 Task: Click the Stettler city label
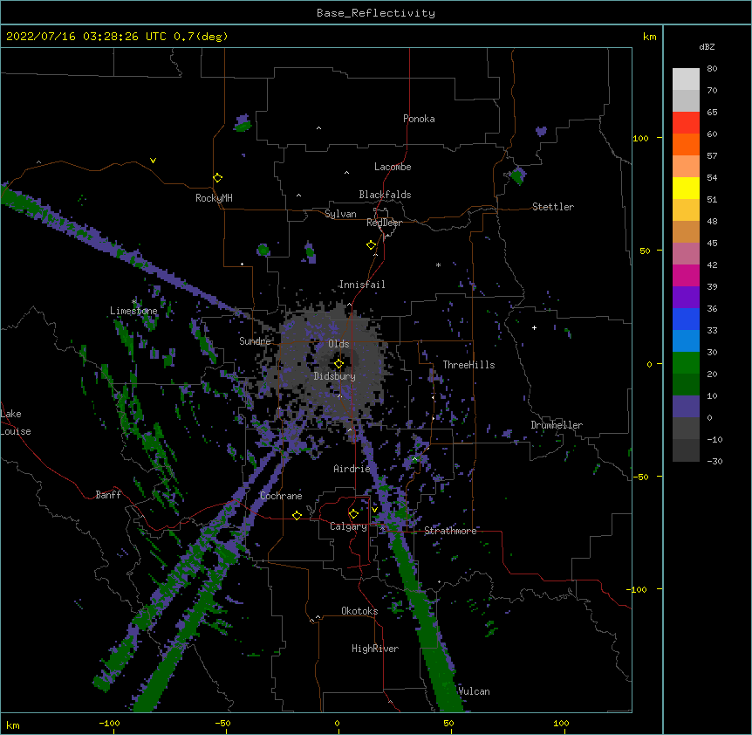point(553,207)
